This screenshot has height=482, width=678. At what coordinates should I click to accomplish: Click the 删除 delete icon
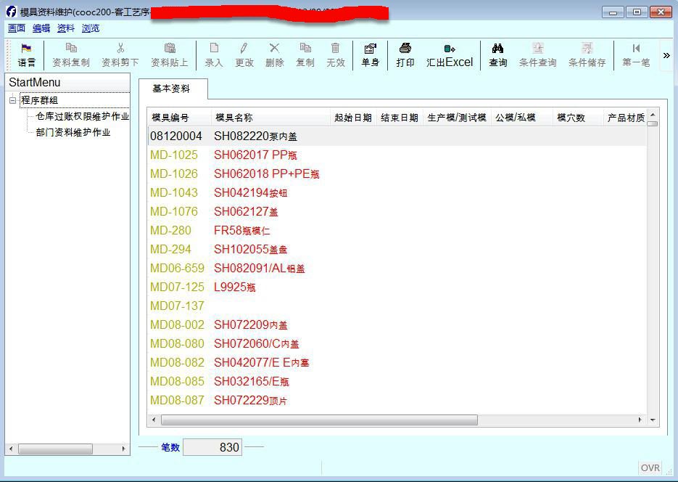tap(275, 54)
